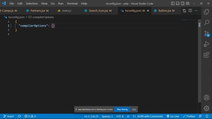Viewport: 212px width, 119px height.
Task: Change Spaces: 2 indentation setting
Action: pos(107,116)
